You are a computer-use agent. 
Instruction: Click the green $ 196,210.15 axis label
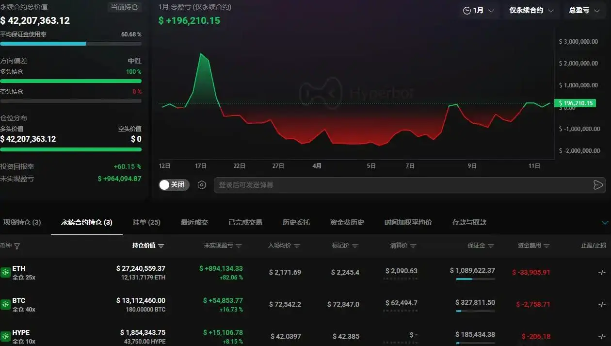click(x=575, y=103)
